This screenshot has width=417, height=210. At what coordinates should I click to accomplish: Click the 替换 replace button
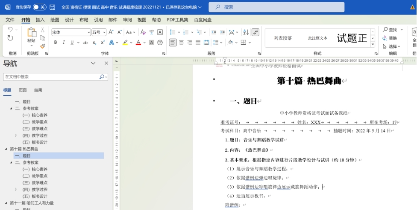(390, 38)
